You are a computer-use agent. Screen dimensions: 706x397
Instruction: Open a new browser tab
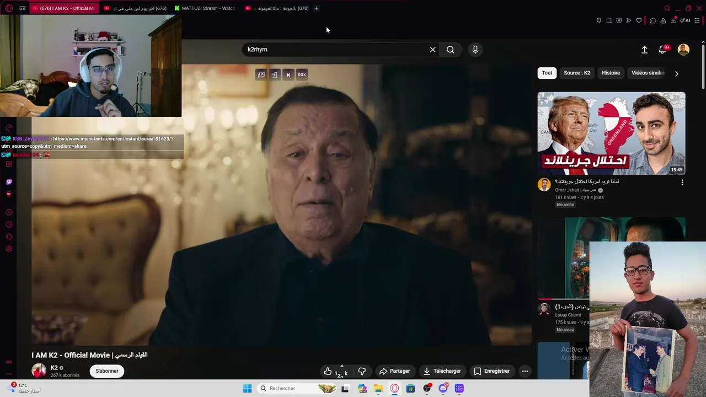(x=316, y=8)
